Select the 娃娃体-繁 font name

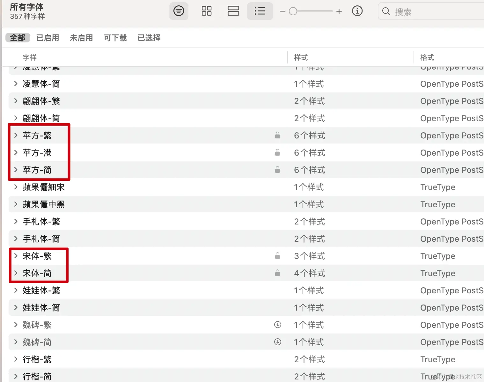click(41, 290)
